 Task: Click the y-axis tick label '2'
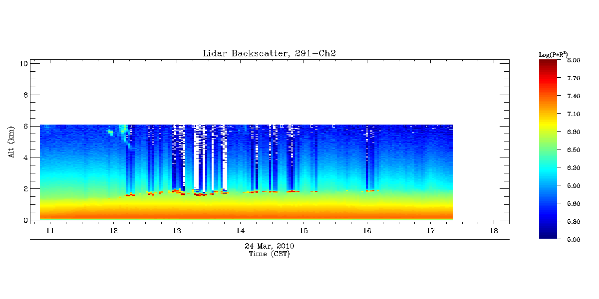tap(24, 189)
